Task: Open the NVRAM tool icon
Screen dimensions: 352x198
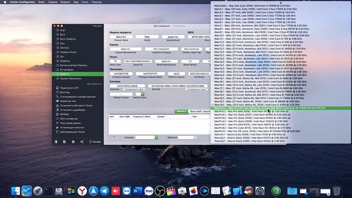Action: tap(57, 114)
